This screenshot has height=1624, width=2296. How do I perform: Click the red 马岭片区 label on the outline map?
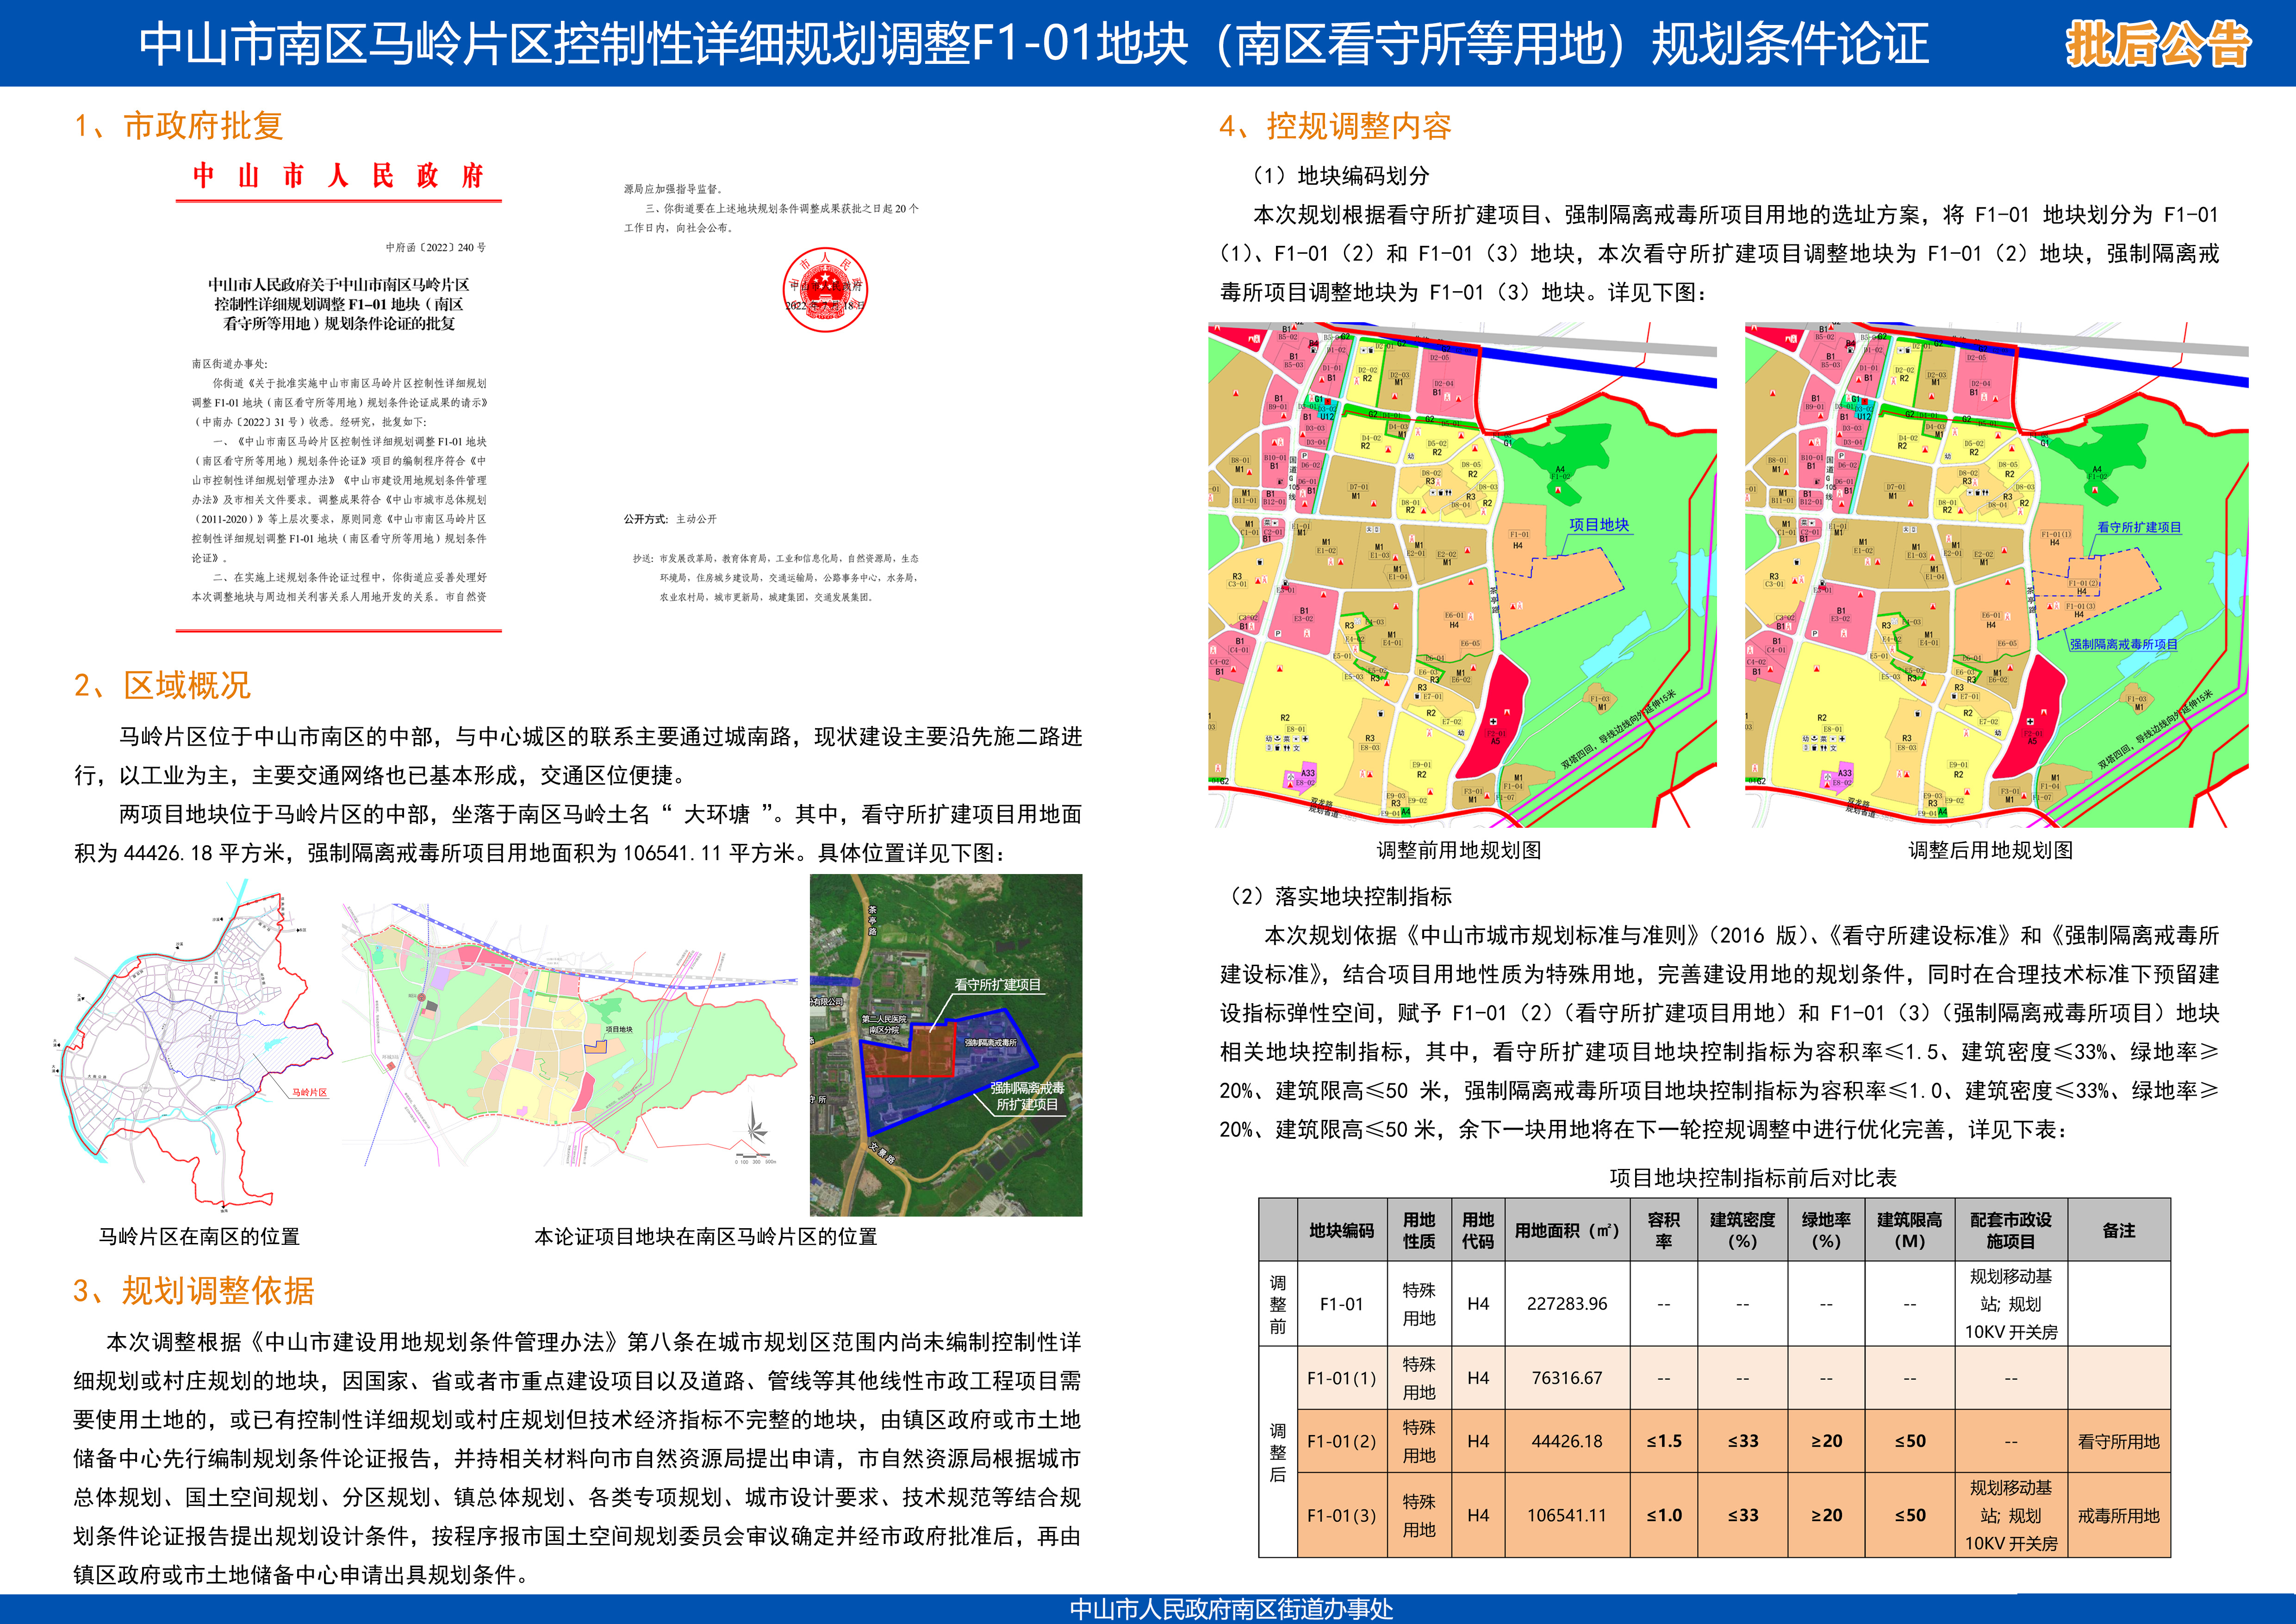tap(310, 1093)
